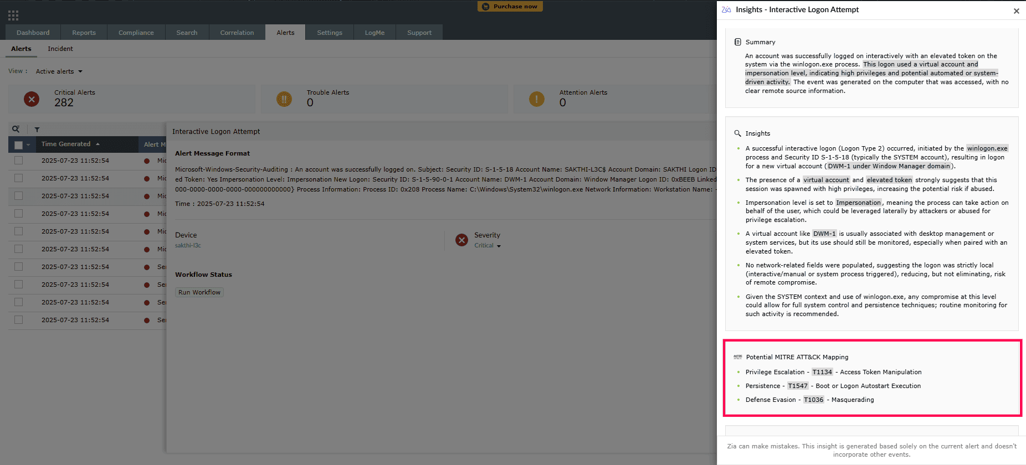
Task: Click the MITRE ATT&CK logo icon
Action: pos(738,357)
